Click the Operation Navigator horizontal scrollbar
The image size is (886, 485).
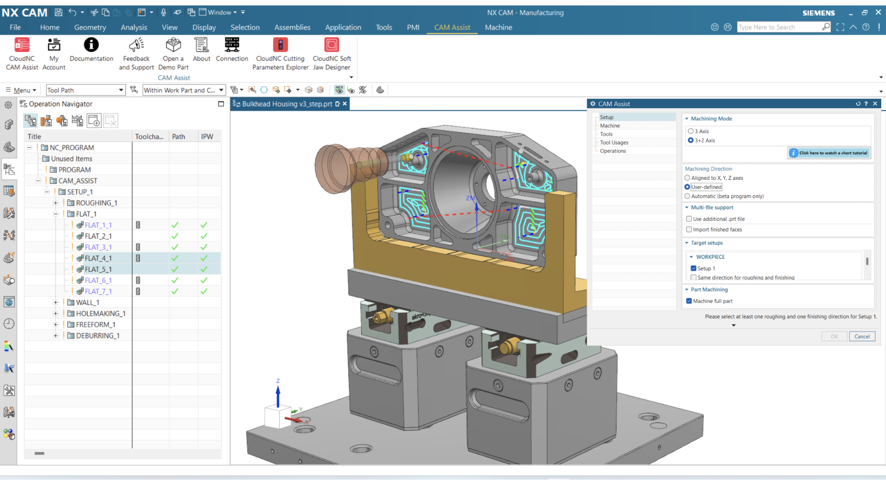pyautogui.click(x=39, y=453)
